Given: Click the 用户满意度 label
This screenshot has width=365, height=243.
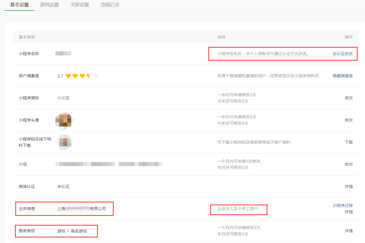Looking at the screenshot, I should tap(29, 76).
